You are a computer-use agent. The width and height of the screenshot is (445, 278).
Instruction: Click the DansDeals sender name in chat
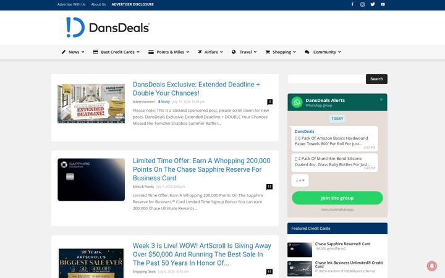pyautogui.click(x=304, y=132)
